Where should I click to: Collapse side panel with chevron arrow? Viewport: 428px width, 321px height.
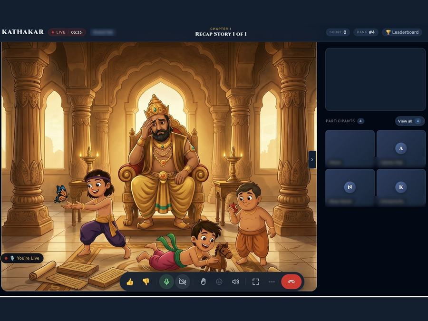[312, 159]
